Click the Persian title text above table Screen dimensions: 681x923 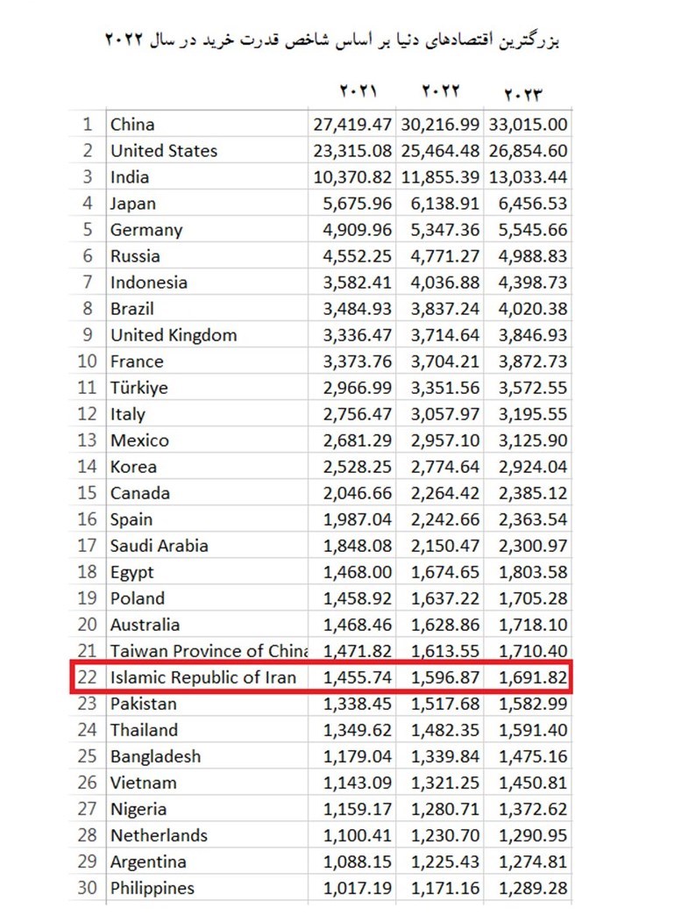(332, 40)
